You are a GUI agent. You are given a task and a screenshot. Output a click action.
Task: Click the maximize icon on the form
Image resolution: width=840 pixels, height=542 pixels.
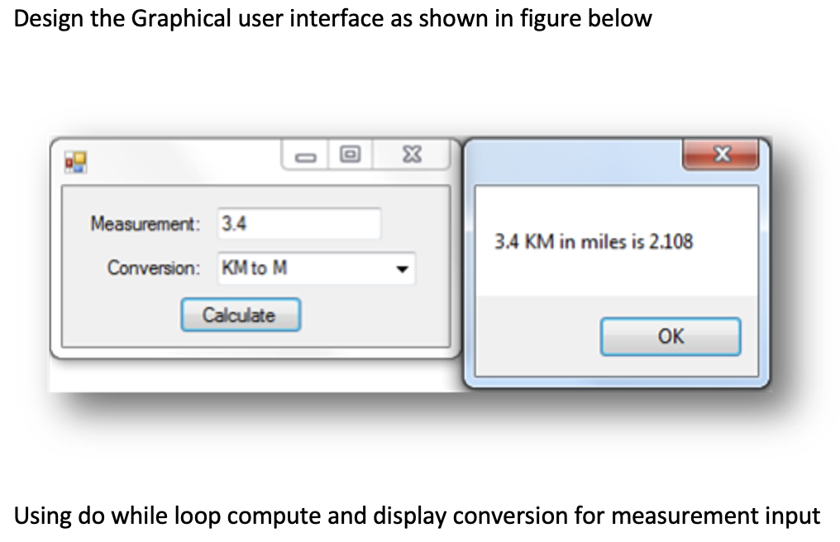click(x=349, y=155)
